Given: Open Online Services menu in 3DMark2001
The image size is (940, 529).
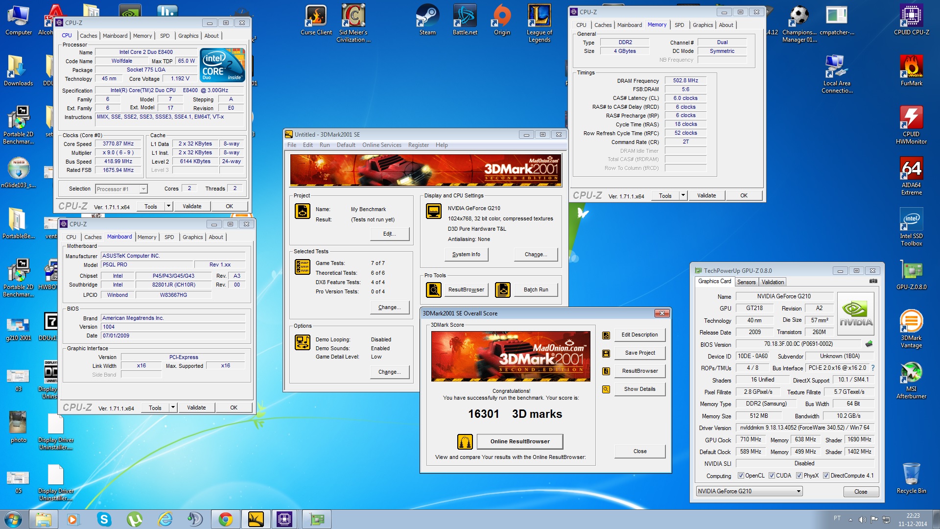Looking at the screenshot, I should 381,145.
